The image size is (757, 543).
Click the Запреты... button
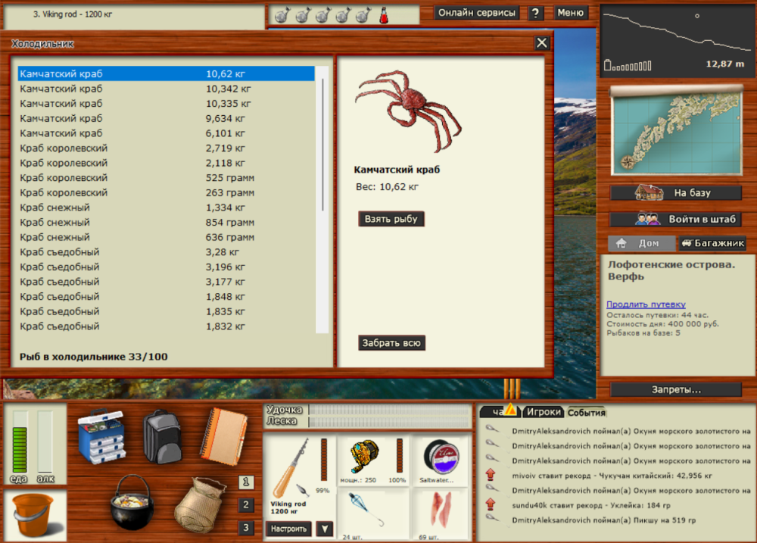(x=676, y=389)
